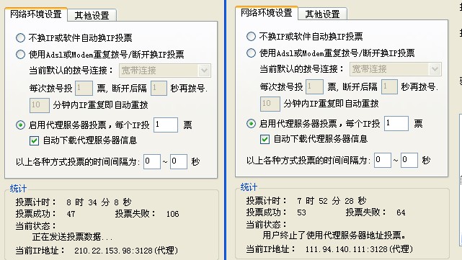
Task: Open 宽带连接 dropdown in right panel
Action: pyautogui.click(x=396, y=69)
